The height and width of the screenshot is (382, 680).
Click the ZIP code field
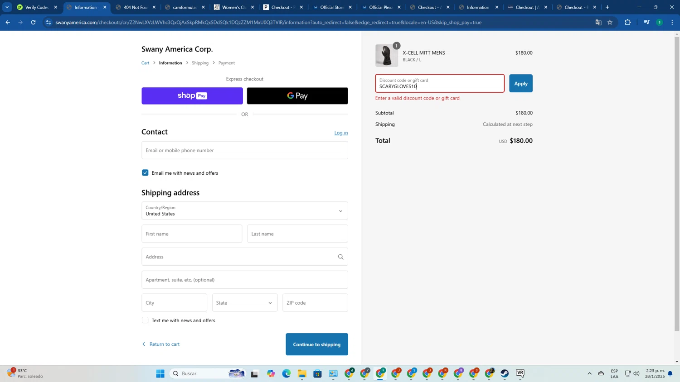coord(315,303)
